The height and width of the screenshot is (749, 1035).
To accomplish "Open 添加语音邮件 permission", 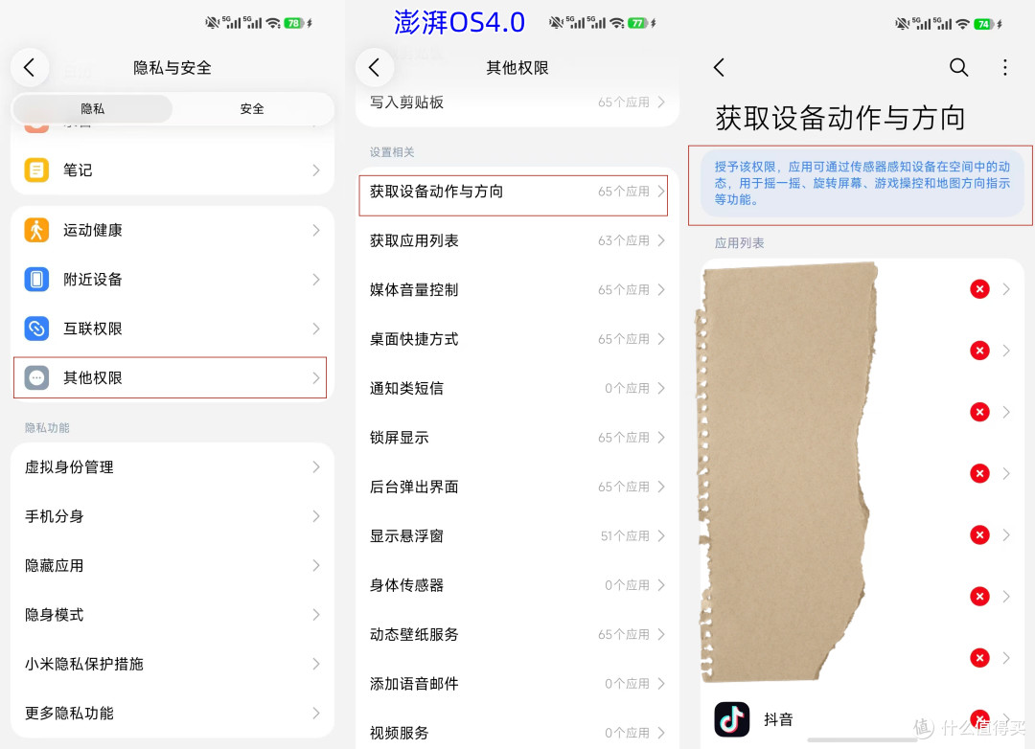I will click(517, 684).
